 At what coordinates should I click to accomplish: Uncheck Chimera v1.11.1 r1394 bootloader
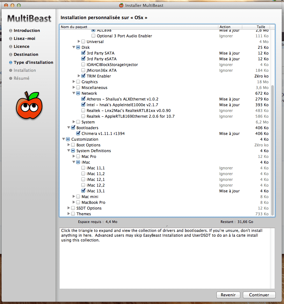pos(78,134)
